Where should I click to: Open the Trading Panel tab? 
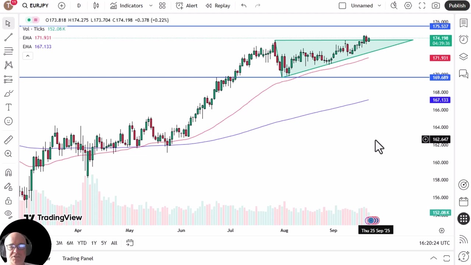click(78, 258)
